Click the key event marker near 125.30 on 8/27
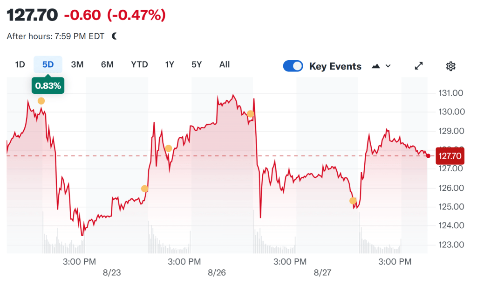Image resolution: width=477 pixels, height=287 pixels. (x=353, y=201)
